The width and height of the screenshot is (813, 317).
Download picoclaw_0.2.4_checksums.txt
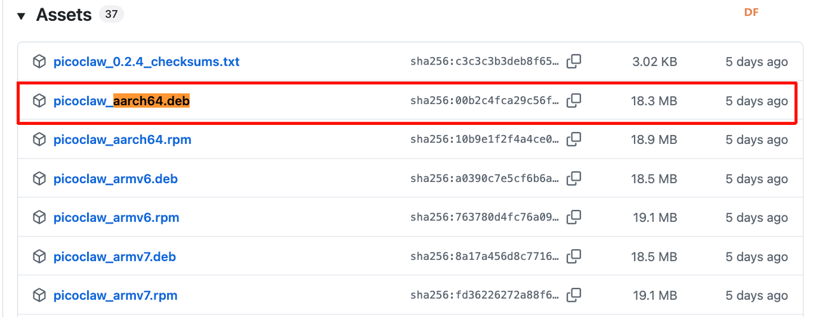146,62
